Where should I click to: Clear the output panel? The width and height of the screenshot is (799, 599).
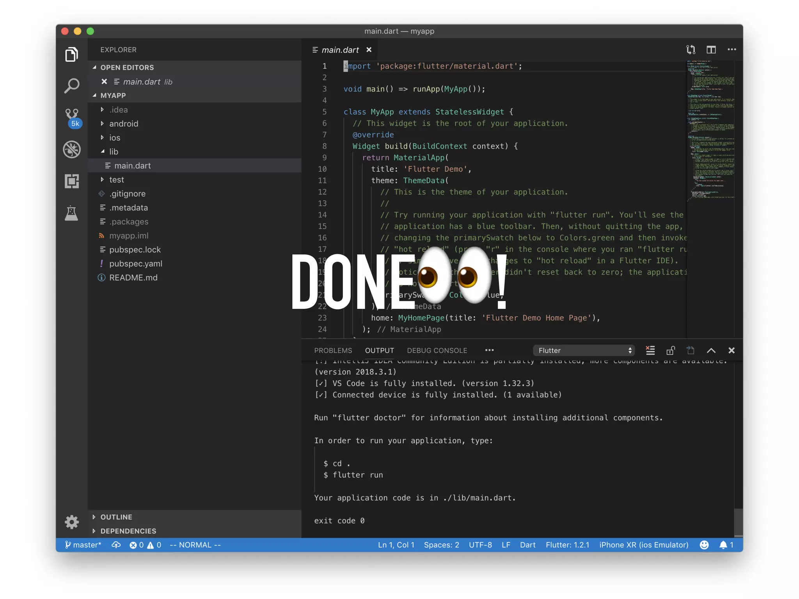pyautogui.click(x=650, y=350)
